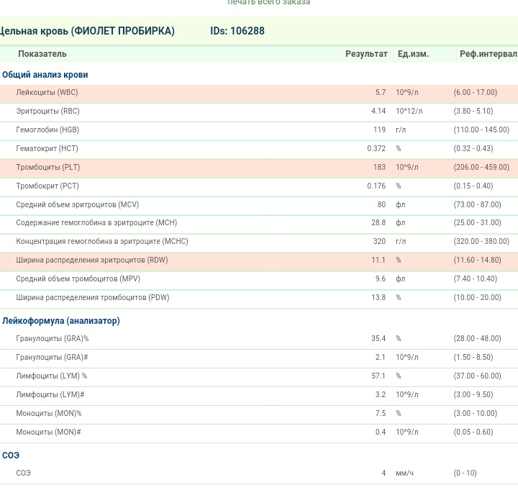Open the 'Общий анализ крови' section title
Image resolution: width=518 pixels, height=503 pixels.
click(45, 75)
